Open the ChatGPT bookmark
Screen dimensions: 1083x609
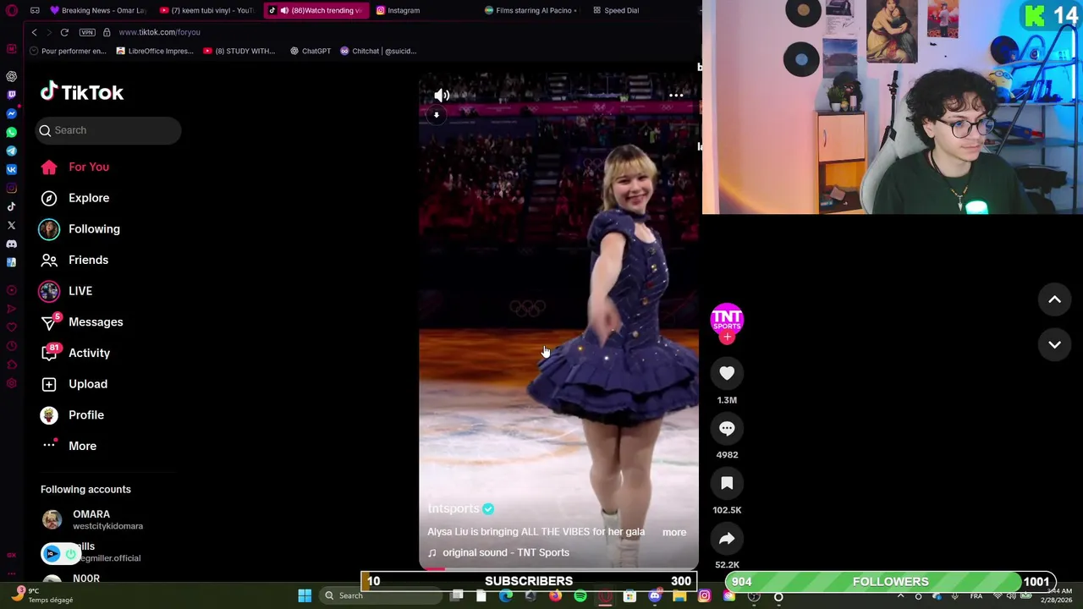[311, 51]
